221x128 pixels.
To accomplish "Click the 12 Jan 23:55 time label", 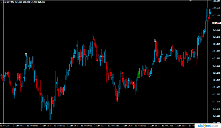I will tap(181, 126).
